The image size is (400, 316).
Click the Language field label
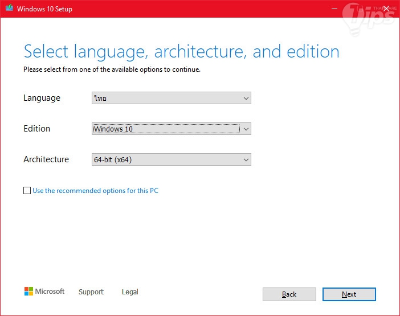[x=42, y=98]
